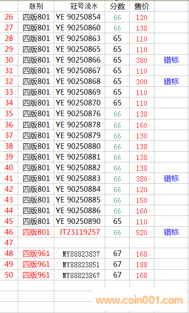Click 四版961 cell in row 50
This screenshot has width=189, height=313.
(x=36, y=275)
